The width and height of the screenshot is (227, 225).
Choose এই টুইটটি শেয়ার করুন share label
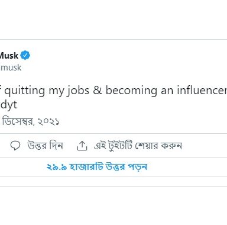point(138,146)
